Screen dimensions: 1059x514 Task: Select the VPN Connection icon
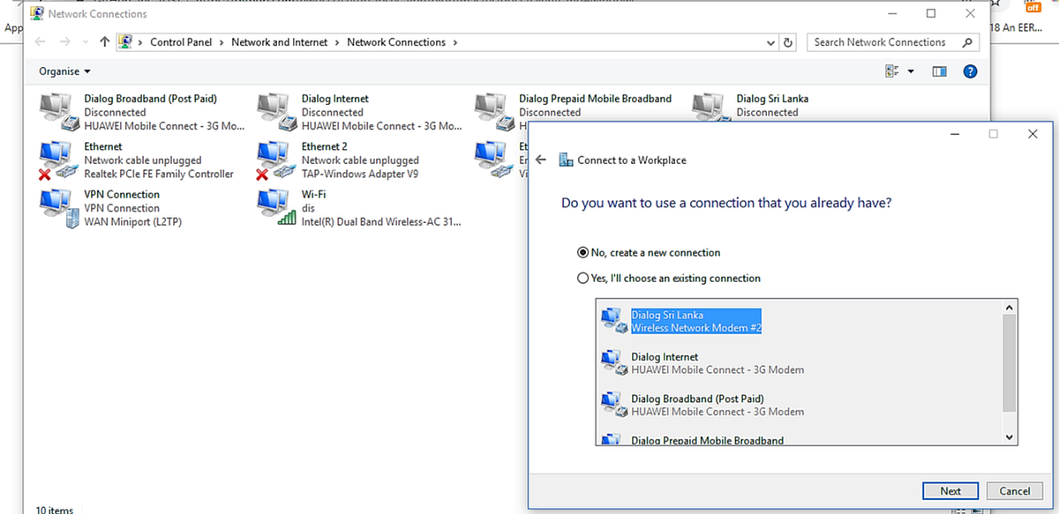coord(59,208)
